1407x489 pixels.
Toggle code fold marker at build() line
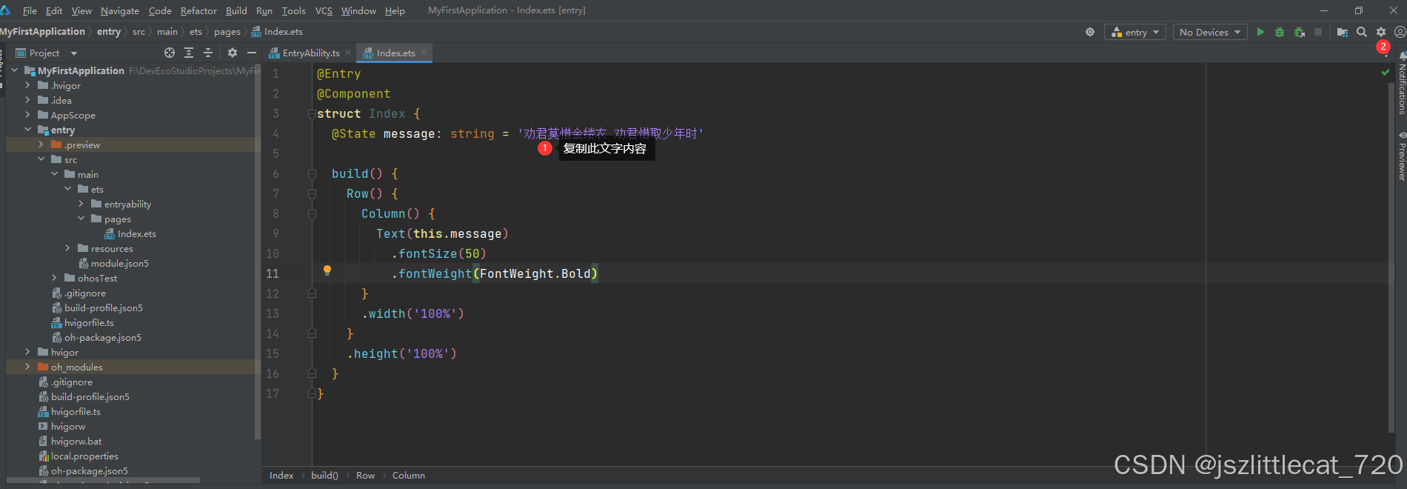click(312, 174)
